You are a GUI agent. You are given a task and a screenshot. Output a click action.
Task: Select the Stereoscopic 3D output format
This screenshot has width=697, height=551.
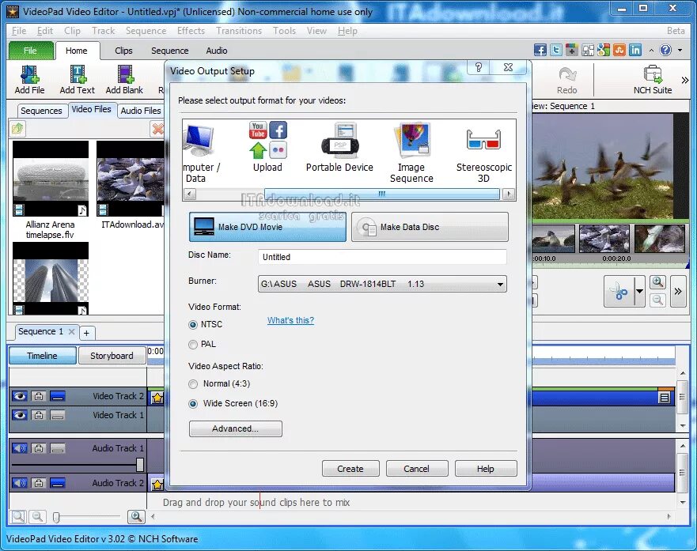(x=483, y=153)
